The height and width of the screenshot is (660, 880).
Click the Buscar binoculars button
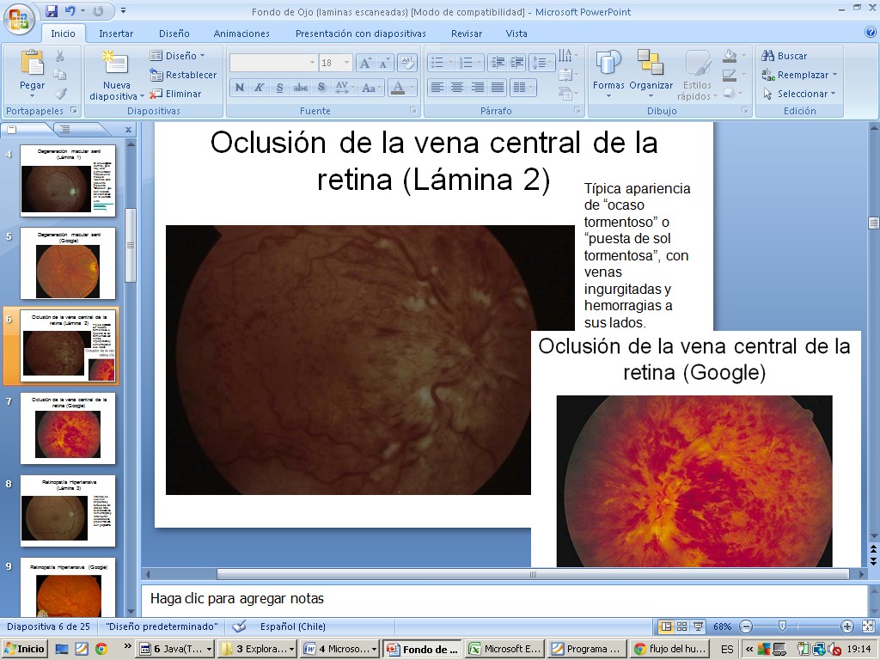[x=784, y=56]
